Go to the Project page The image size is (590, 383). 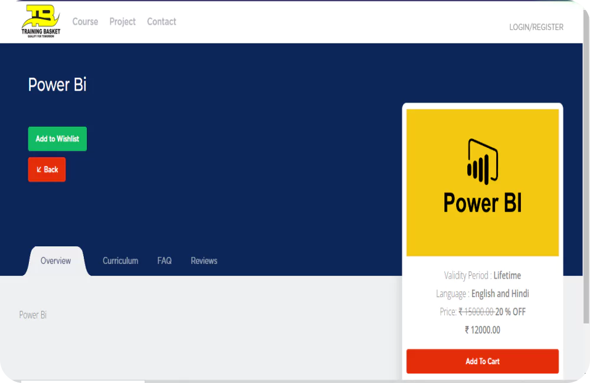[x=122, y=22]
